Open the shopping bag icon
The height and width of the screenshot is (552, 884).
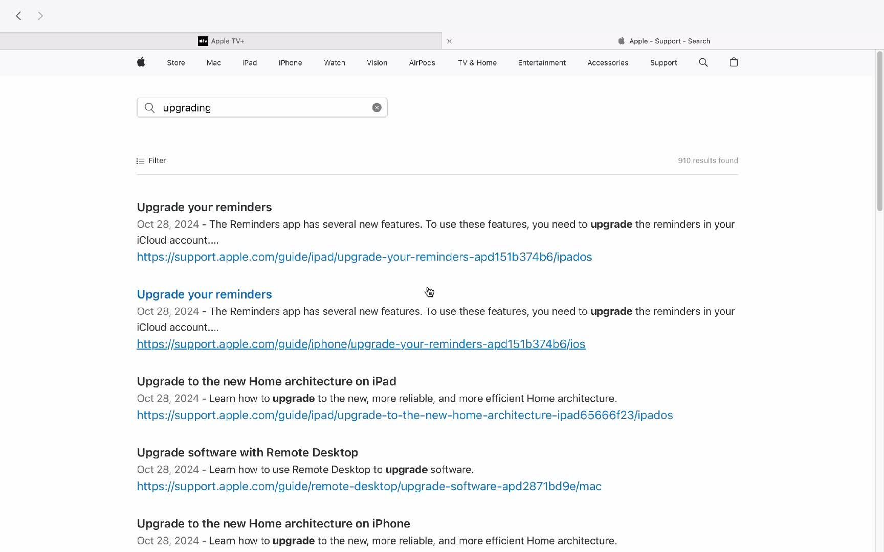pos(734,62)
